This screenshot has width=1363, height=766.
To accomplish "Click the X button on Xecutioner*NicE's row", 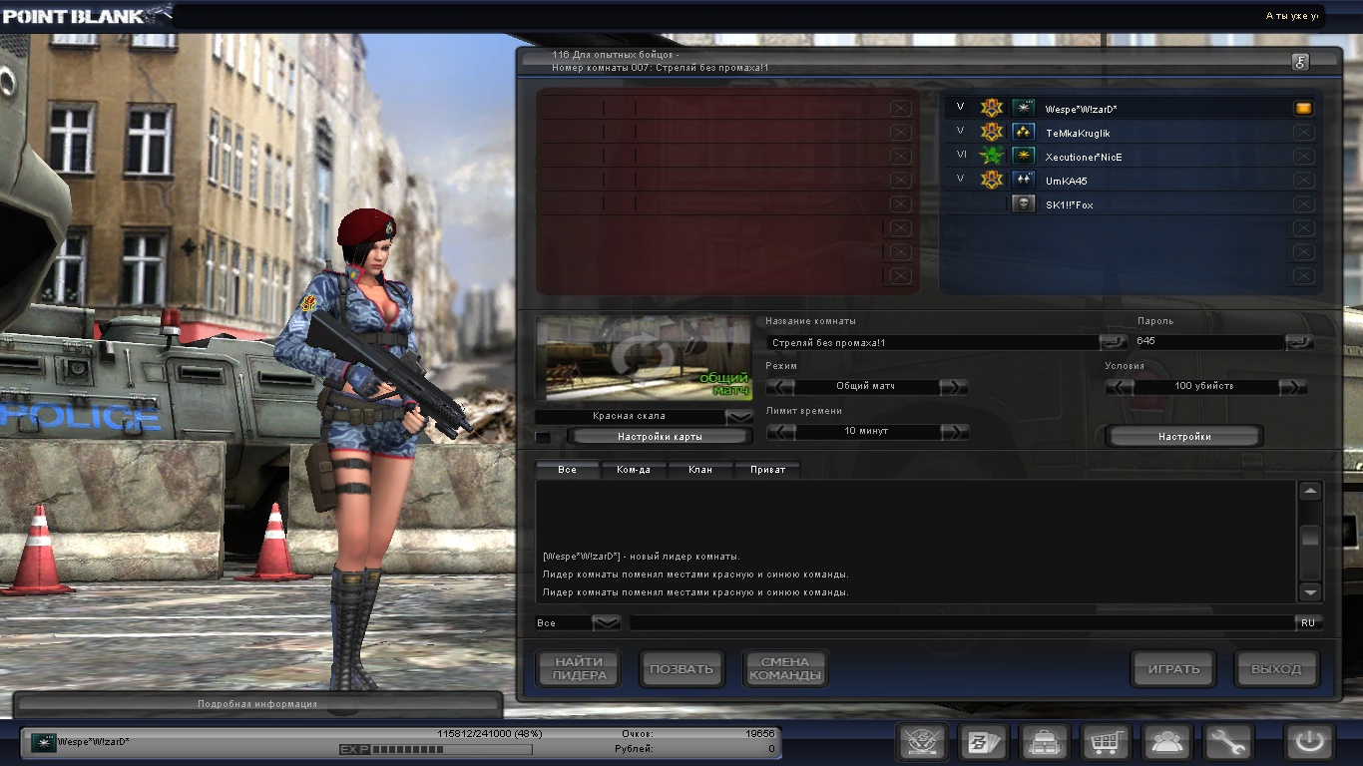I will 1303,156.
